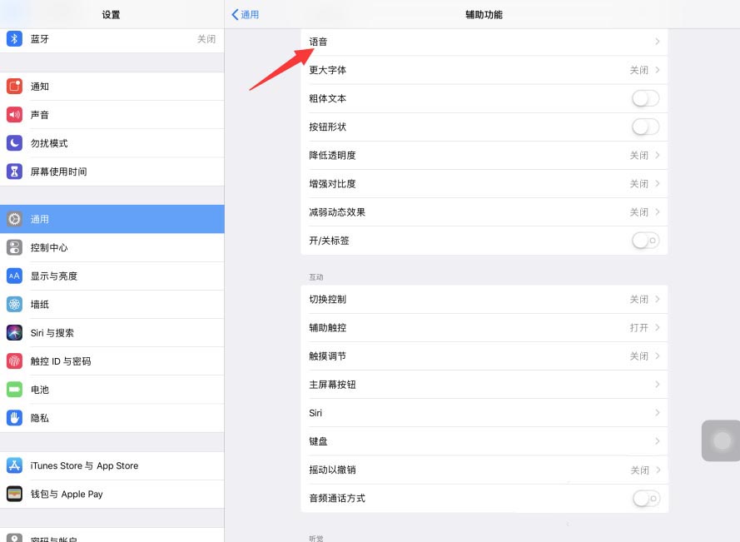This screenshot has height=542, width=740.
Task: Tap 关闭 value on 摇动以撤销 row
Action: pos(640,470)
